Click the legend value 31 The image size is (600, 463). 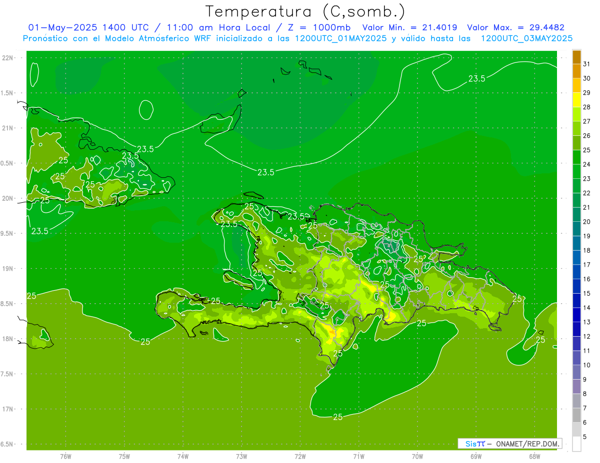pos(586,64)
